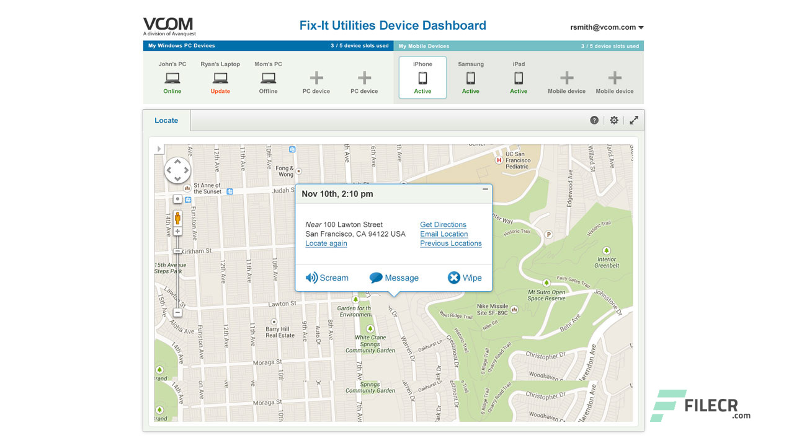Send a Message to the device
794x446 pixels.
394,278
